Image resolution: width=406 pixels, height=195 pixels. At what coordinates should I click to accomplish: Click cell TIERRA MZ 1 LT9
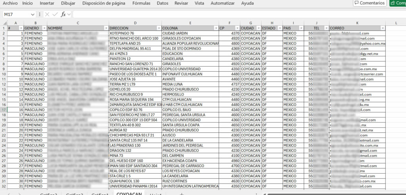[135, 84]
